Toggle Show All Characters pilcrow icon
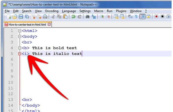Viewport: 173px width, 112px height. pos(136,17)
